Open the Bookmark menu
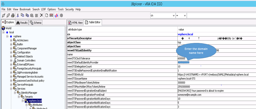256x109 pixels. [25, 10]
